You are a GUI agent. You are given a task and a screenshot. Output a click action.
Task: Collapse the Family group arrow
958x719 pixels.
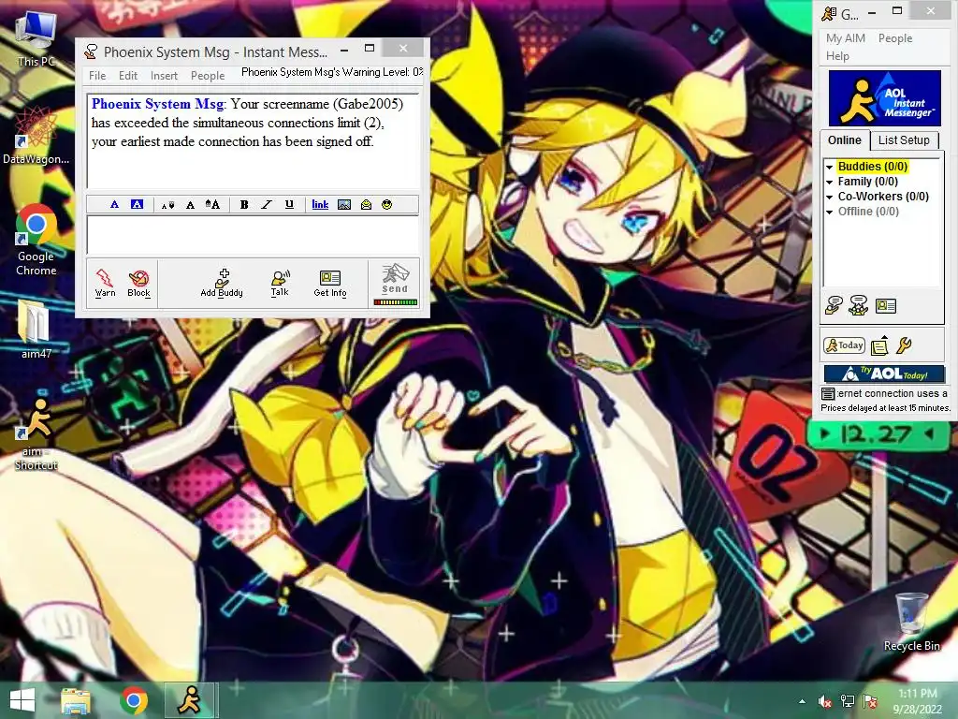click(x=830, y=183)
